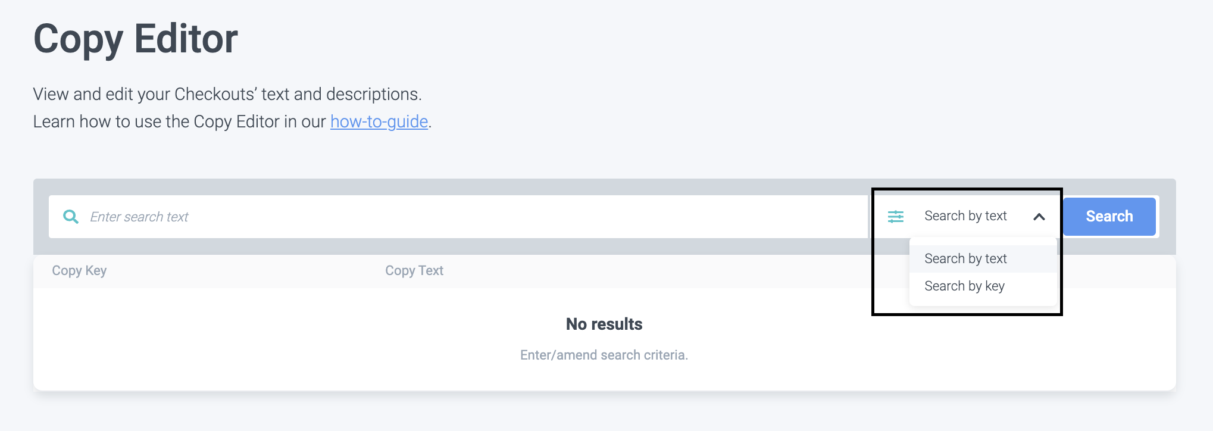Click the 'No results' heading
The image size is (1213, 431).
click(604, 324)
